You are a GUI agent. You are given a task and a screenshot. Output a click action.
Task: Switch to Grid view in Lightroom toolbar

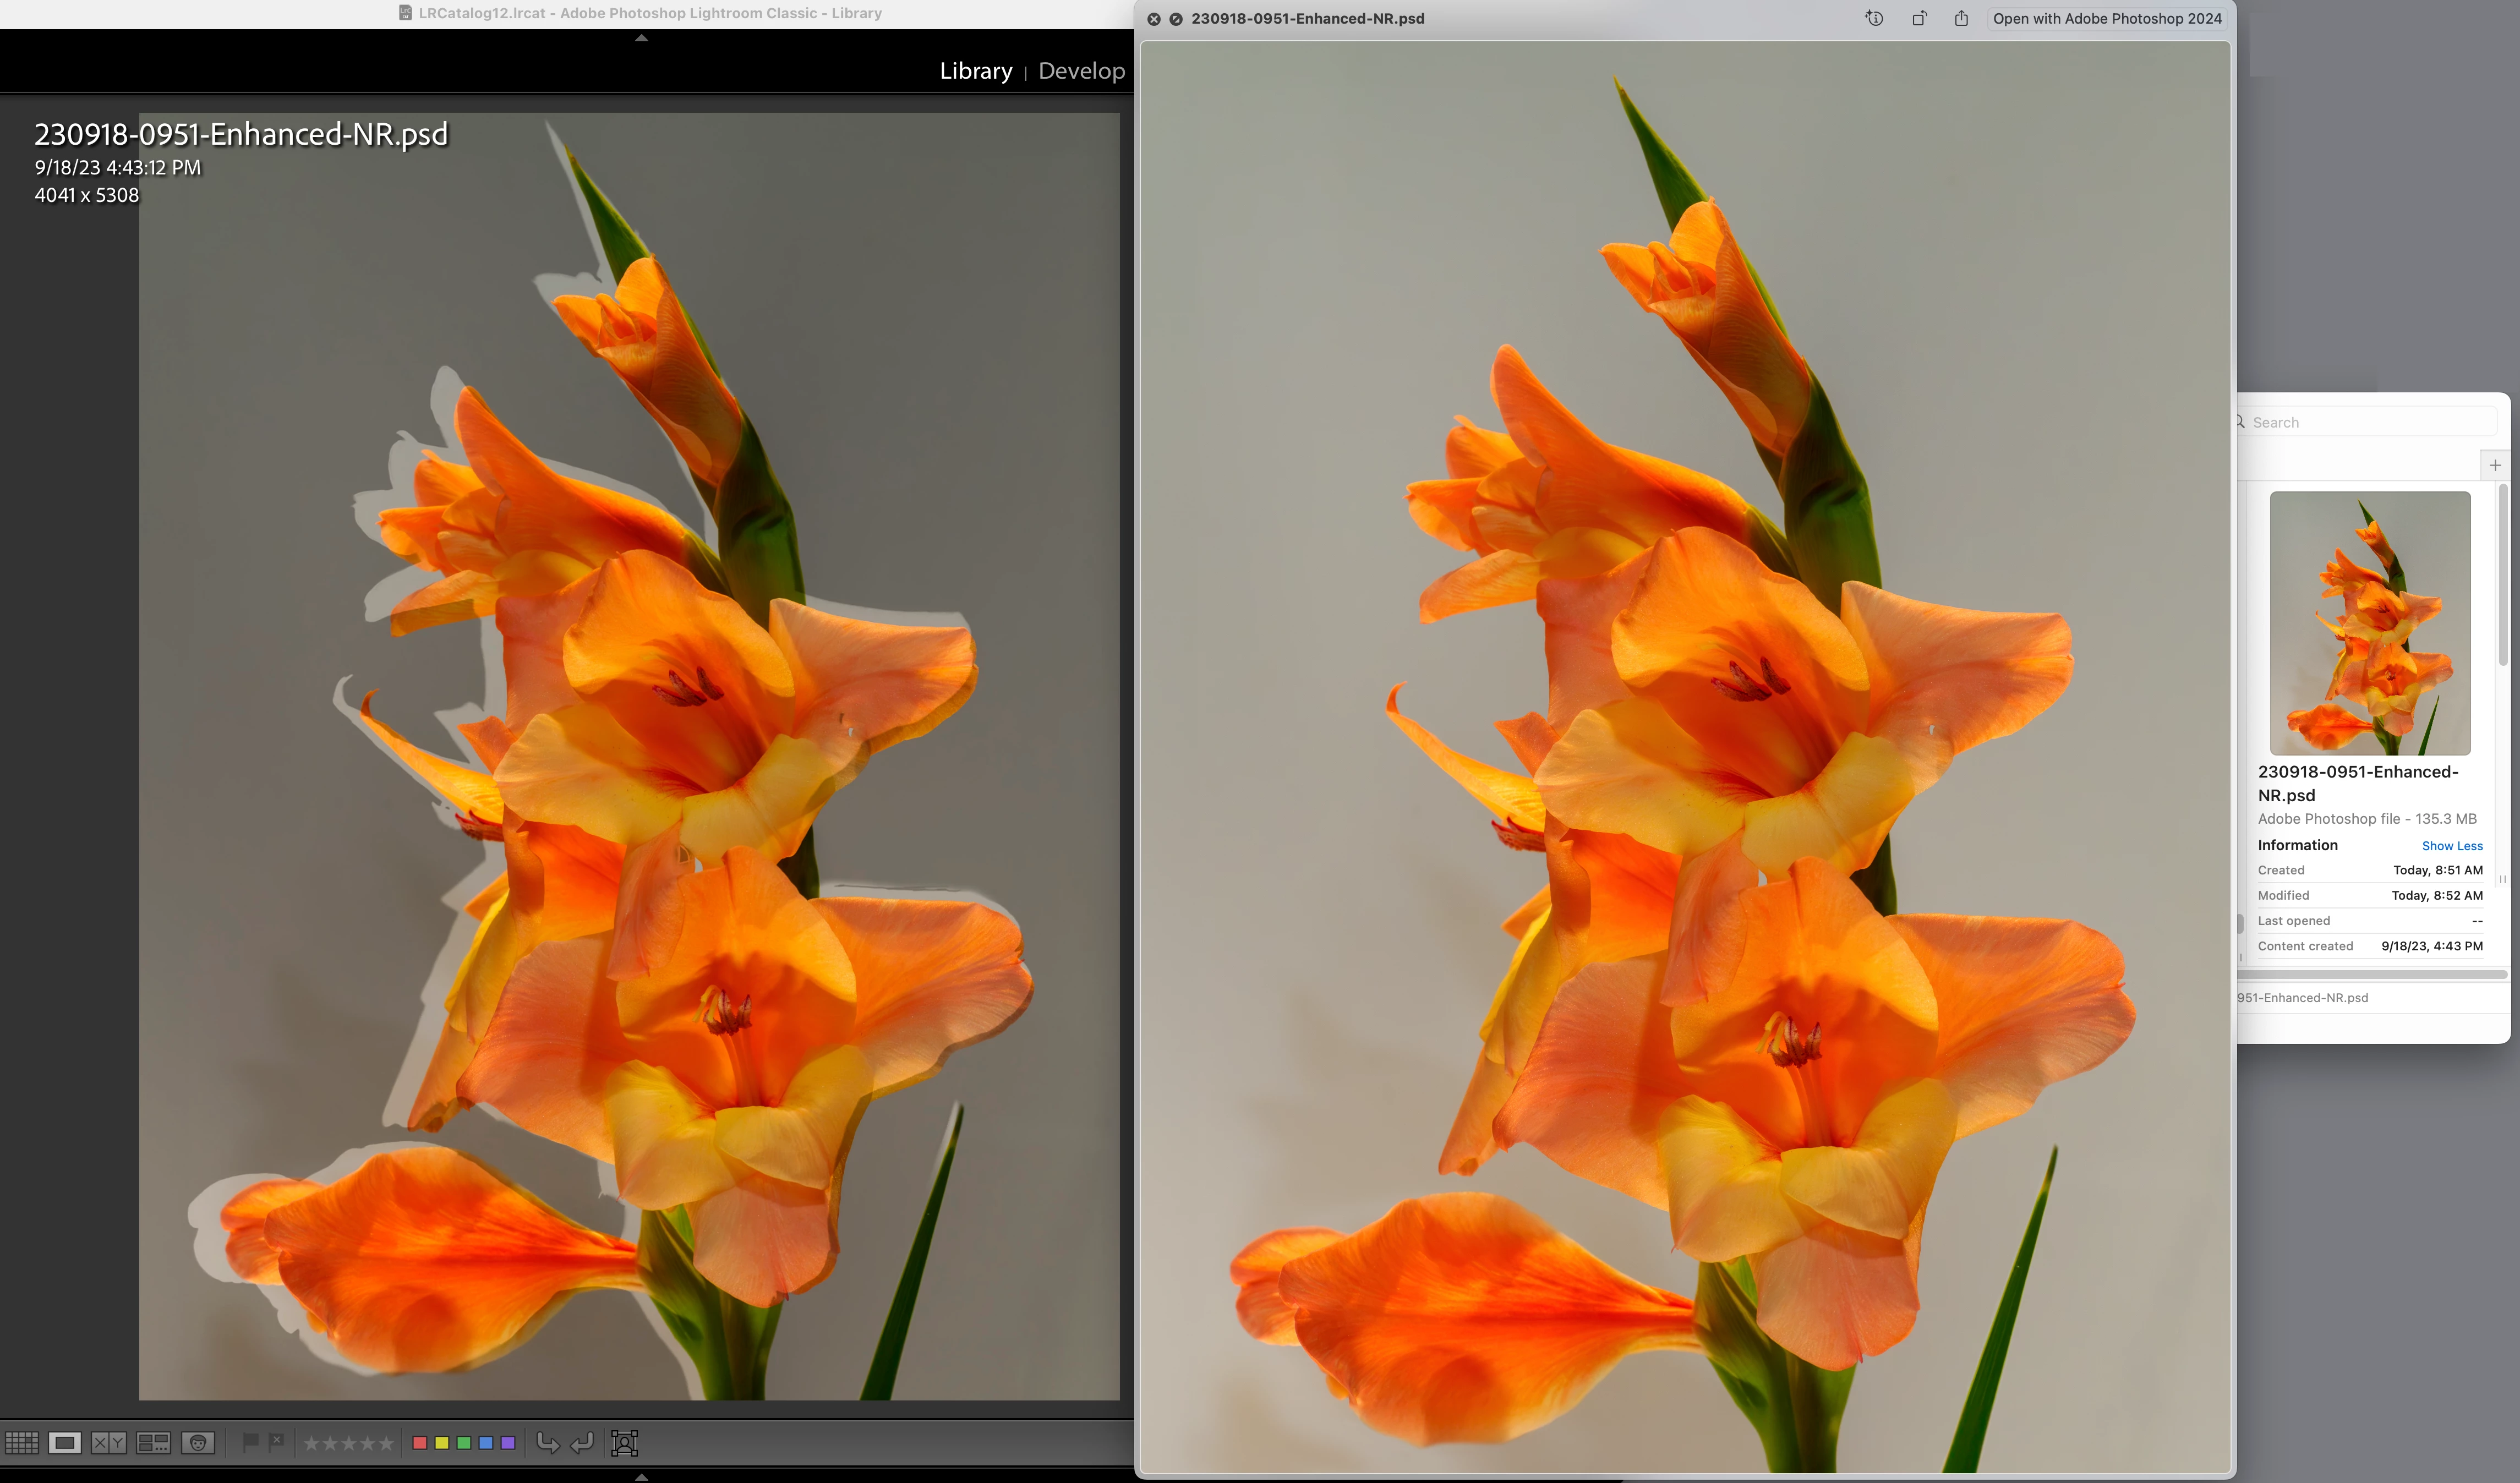tap(21, 1442)
